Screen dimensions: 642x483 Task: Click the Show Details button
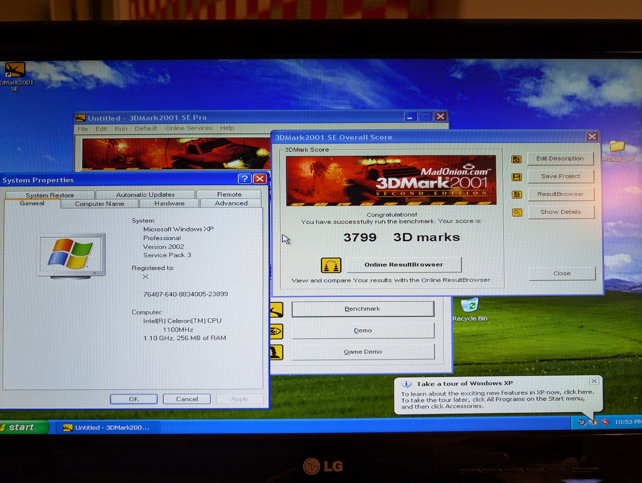561,212
